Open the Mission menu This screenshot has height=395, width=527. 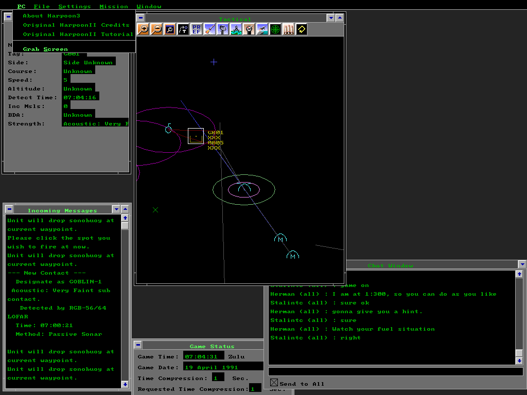pyautogui.click(x=114, y=6)
